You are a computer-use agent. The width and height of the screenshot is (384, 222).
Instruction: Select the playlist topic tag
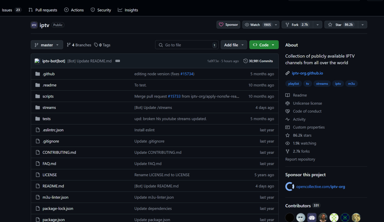[x=293, y=84]
